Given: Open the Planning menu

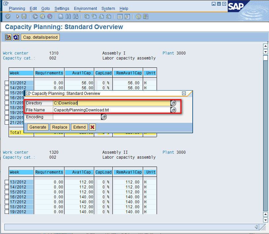Looking at the screenshot, I should point(17,9).
